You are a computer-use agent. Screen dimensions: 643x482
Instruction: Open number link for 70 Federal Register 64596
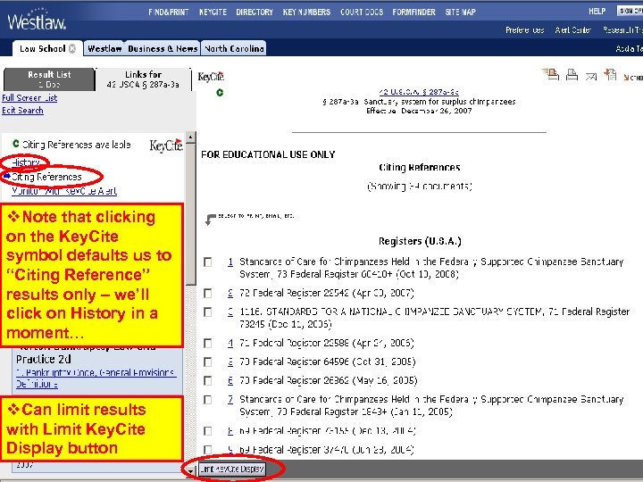pos(230,361)
